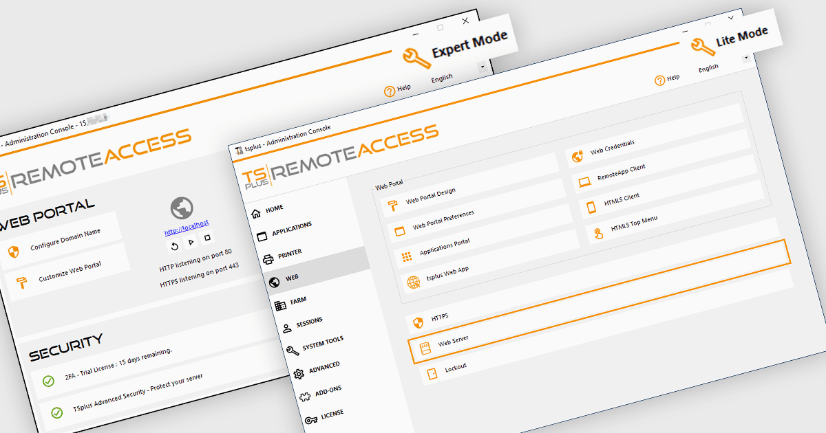Open Help in the Lite Mode window
This screenshot has height=433, width=826.
(x=667, y=80)
